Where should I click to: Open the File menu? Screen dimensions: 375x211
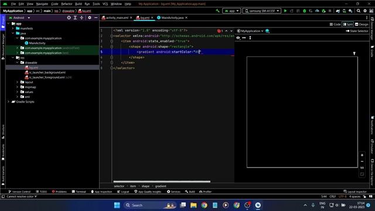(x=13, y=4)
